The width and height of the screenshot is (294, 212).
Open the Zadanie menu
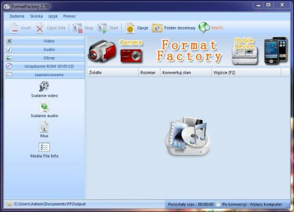point(17,16)
